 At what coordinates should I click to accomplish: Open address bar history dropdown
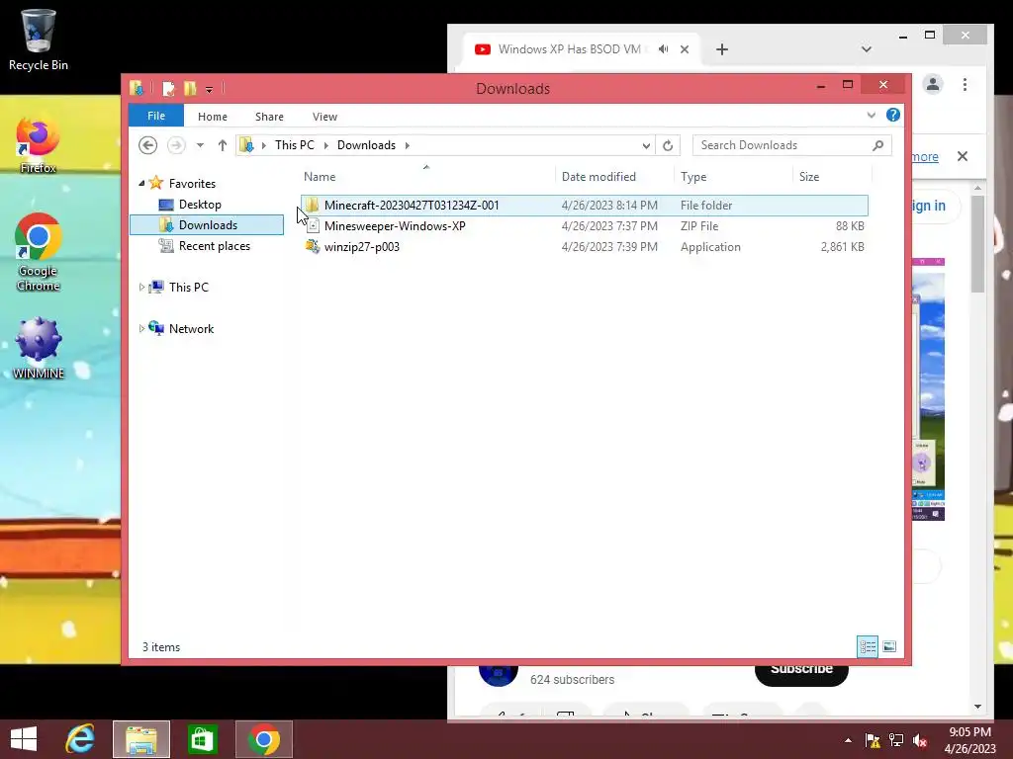point(646,146)
